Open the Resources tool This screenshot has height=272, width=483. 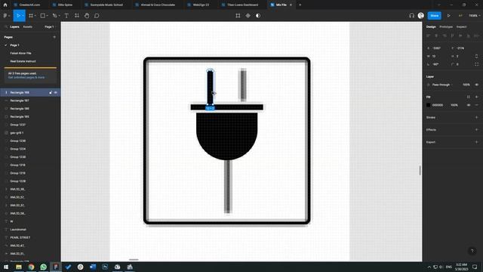click(77, 15)
